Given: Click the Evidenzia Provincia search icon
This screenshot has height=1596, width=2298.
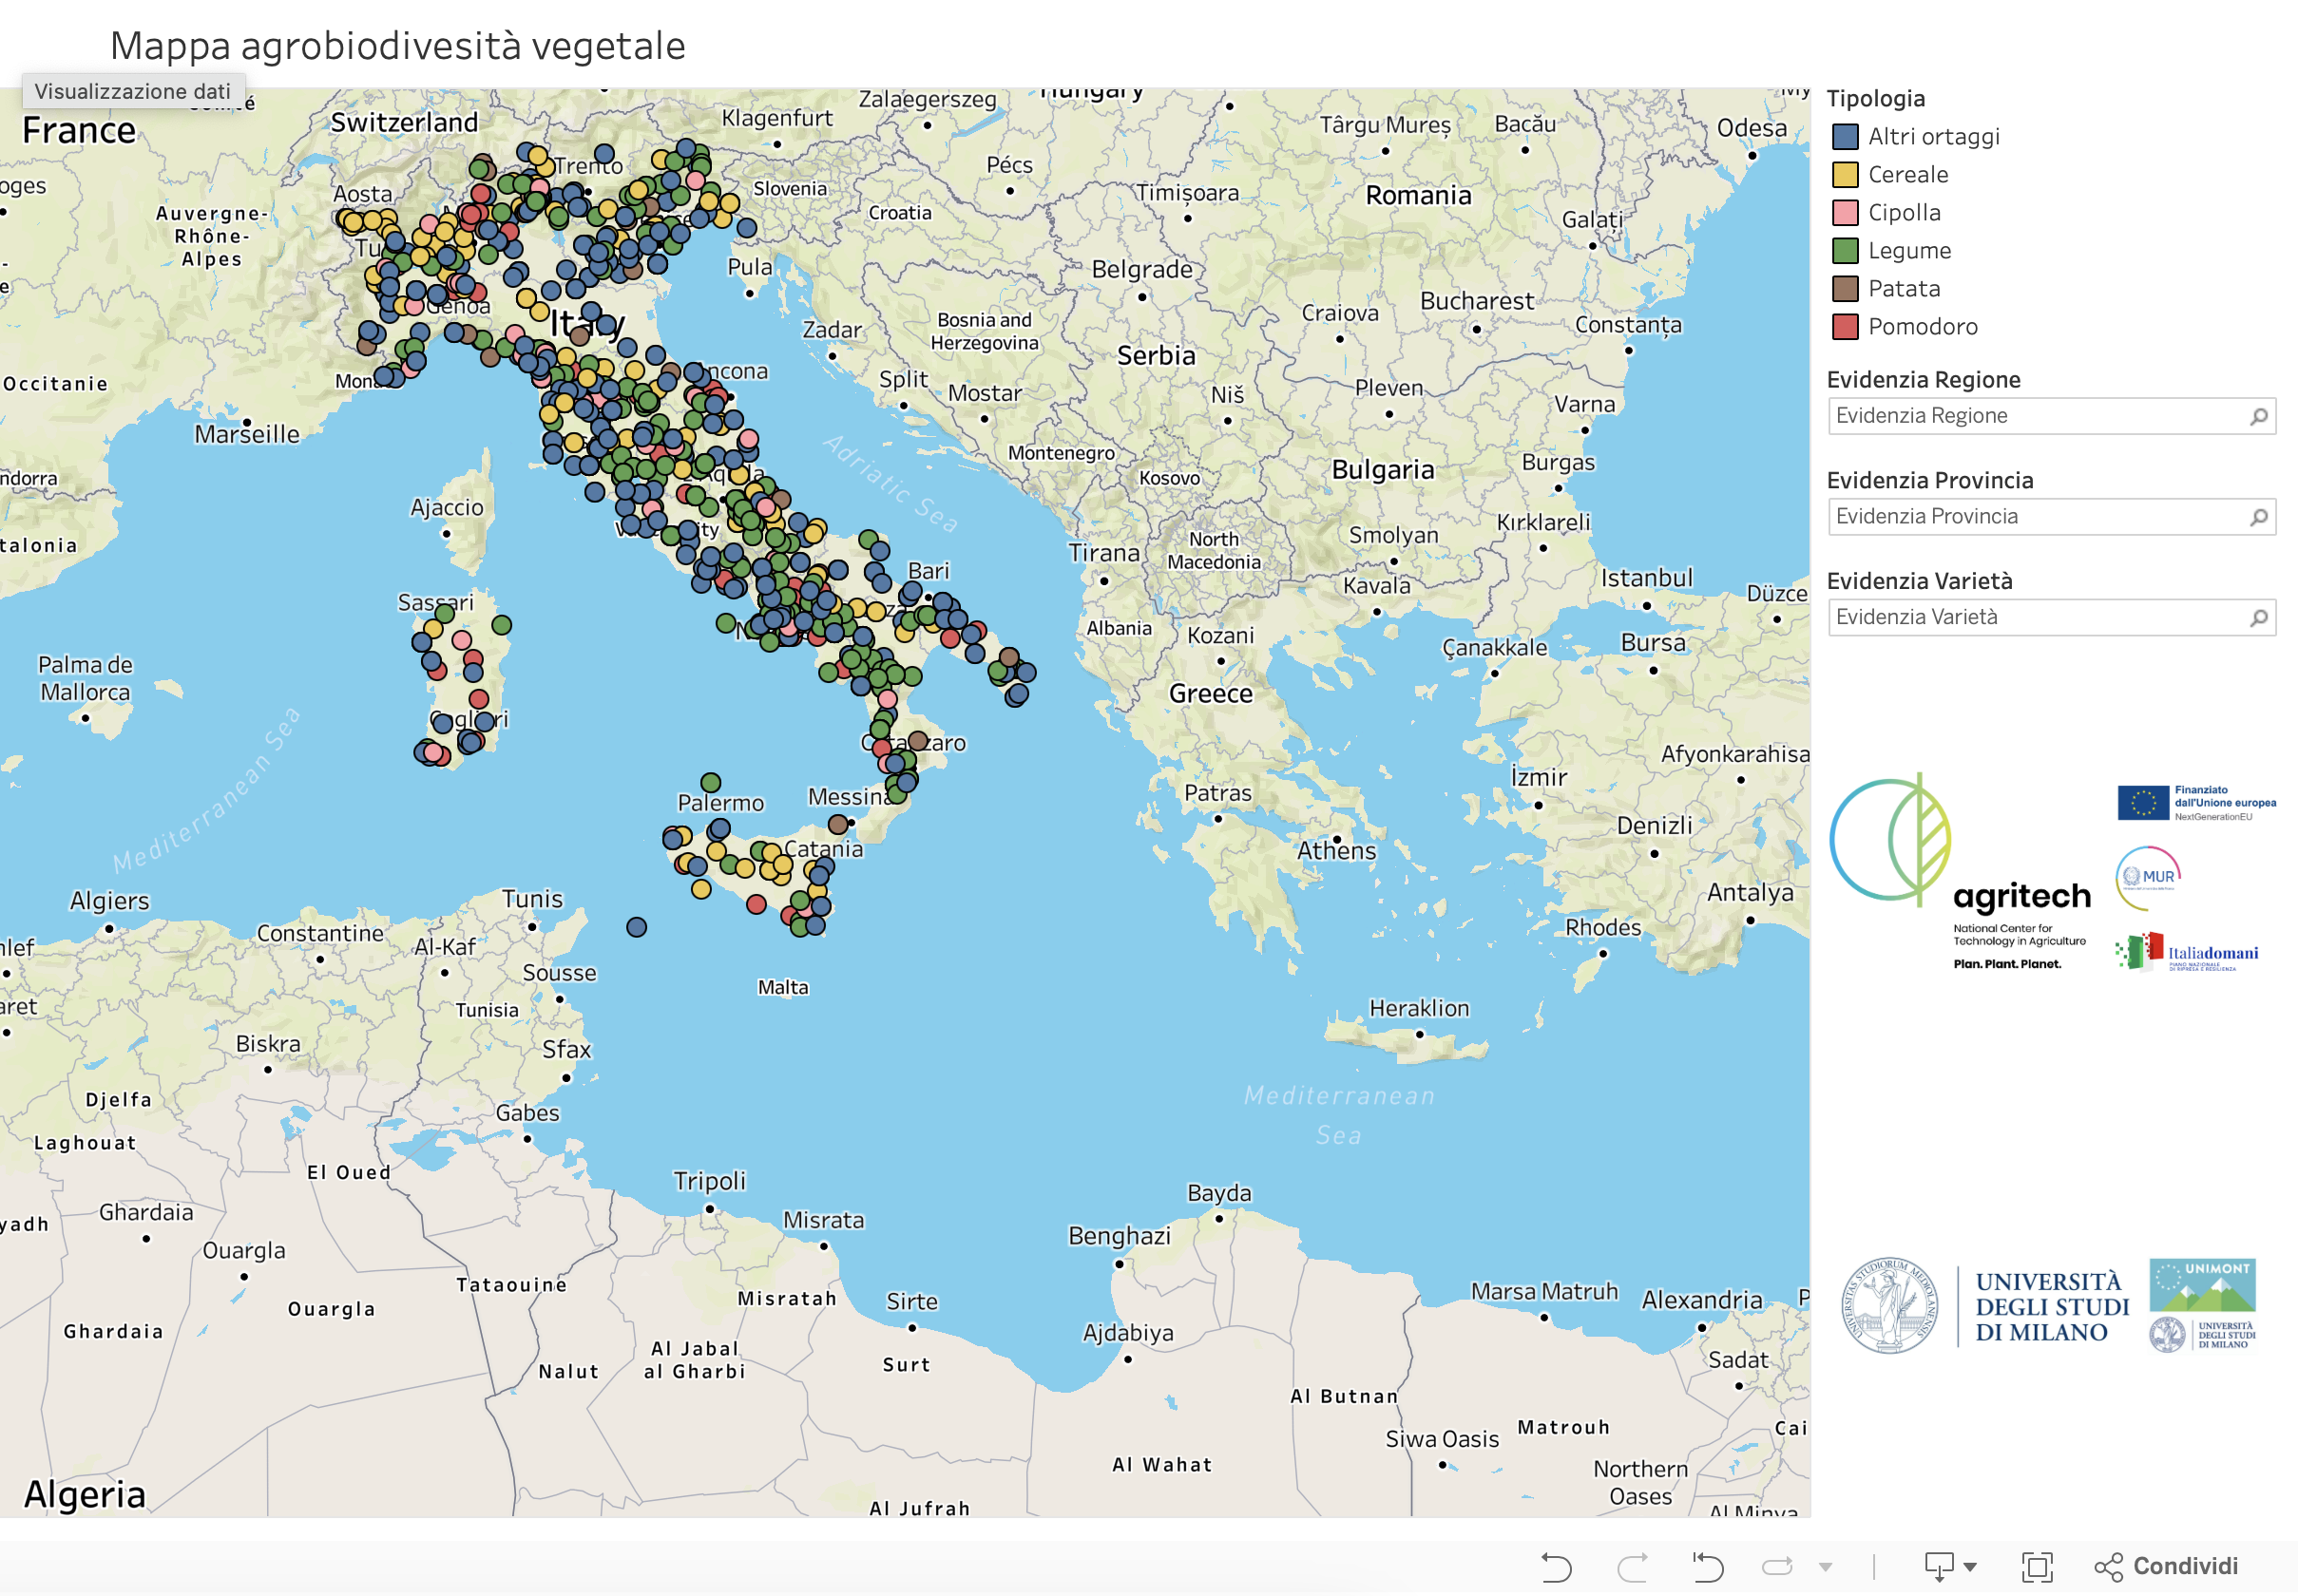Looking at the screenshot, I should 2258,517.
